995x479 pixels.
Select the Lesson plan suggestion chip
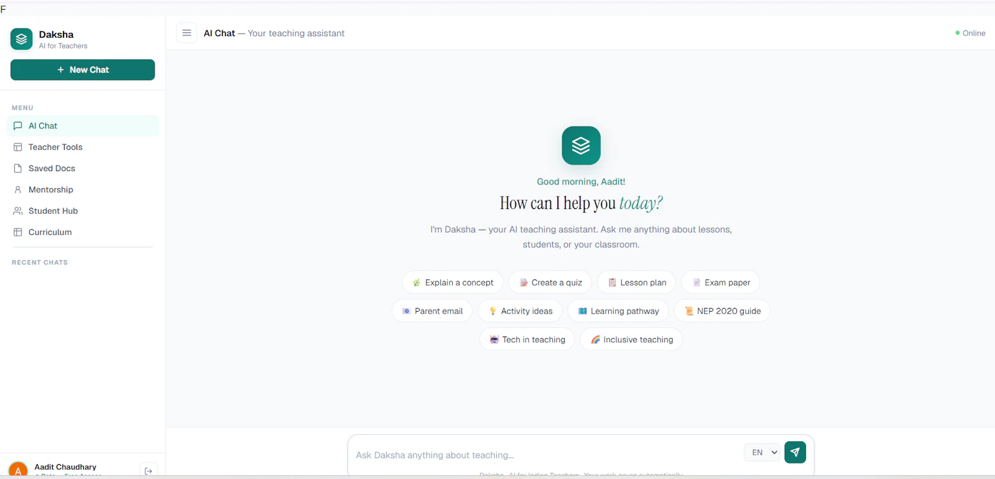pyautogui.click(x=637, y=282)
